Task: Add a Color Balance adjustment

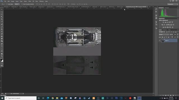Action: 164,25
